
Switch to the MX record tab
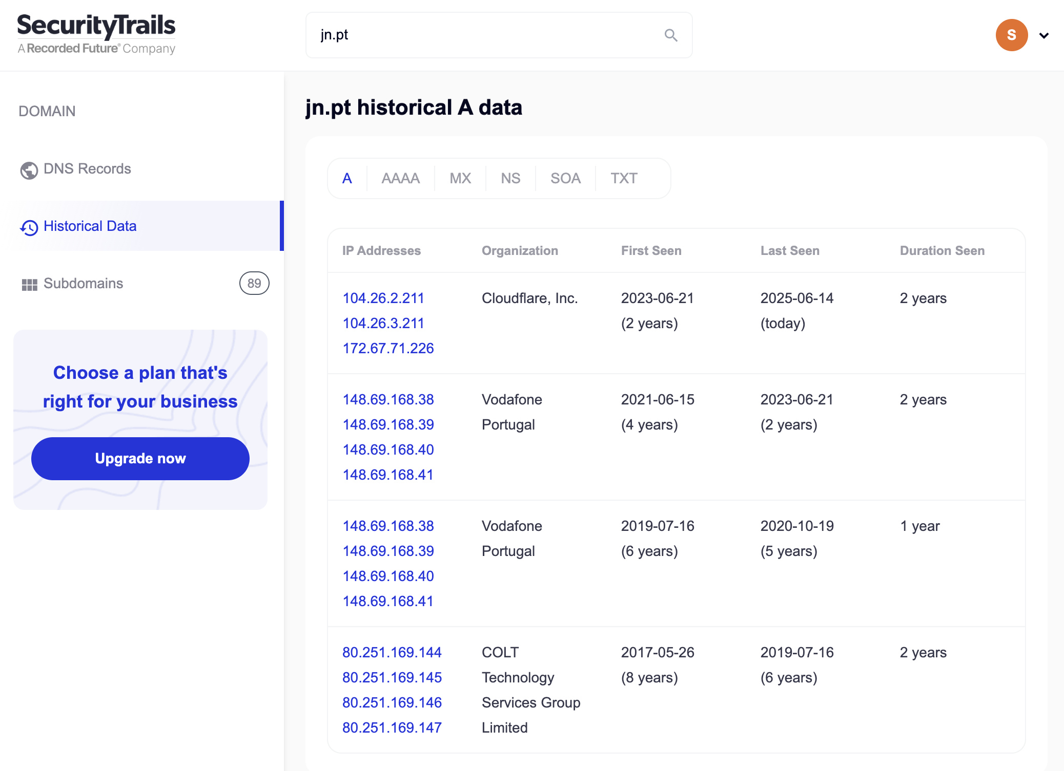coord(460,178)
